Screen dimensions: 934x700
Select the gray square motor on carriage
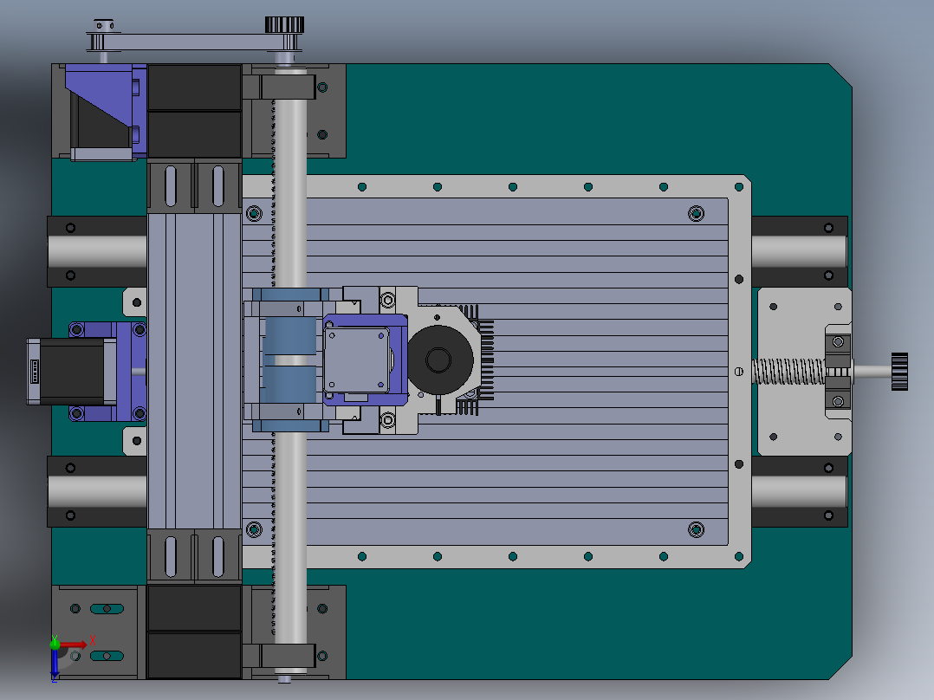pyautogui.click(x=357, y=360)
